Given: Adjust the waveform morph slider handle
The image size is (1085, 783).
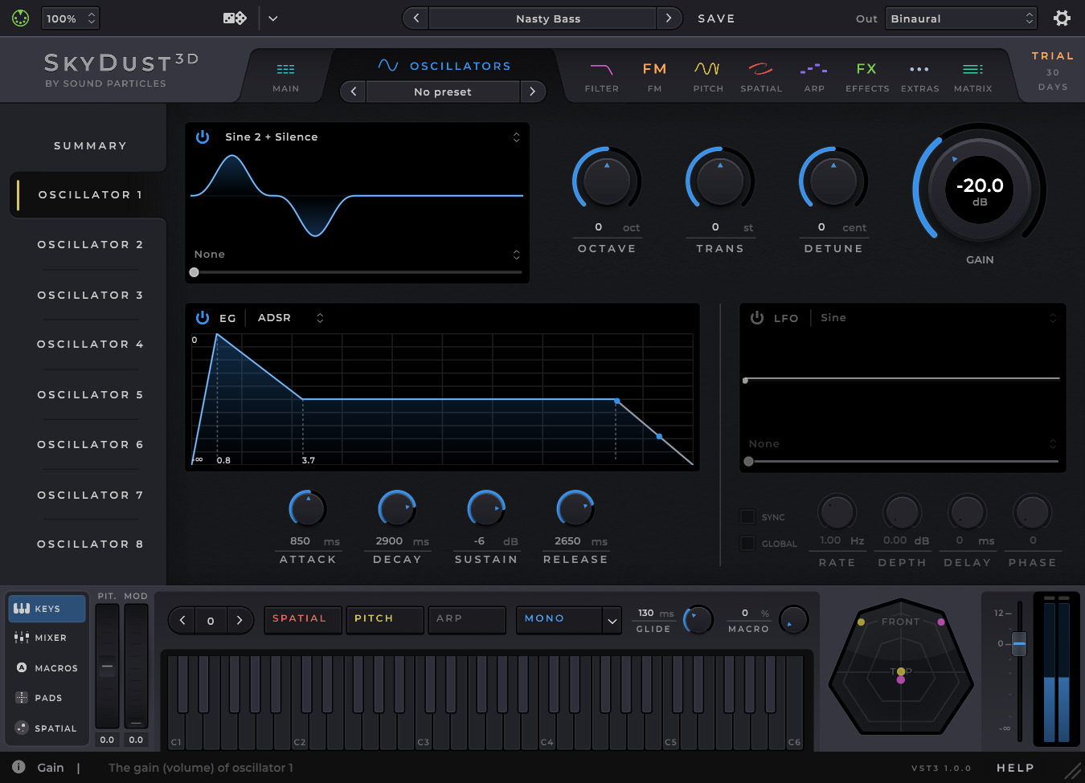Looking at the screenshot, I should pyautogui.click(x=194, y=272).
